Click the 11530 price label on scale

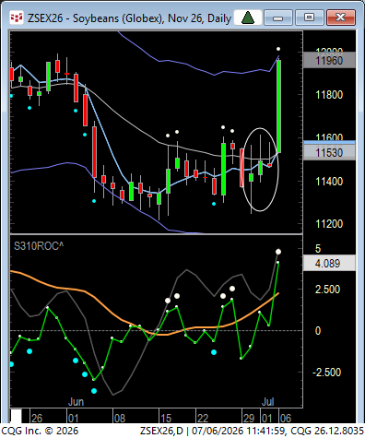click(329, 152)
